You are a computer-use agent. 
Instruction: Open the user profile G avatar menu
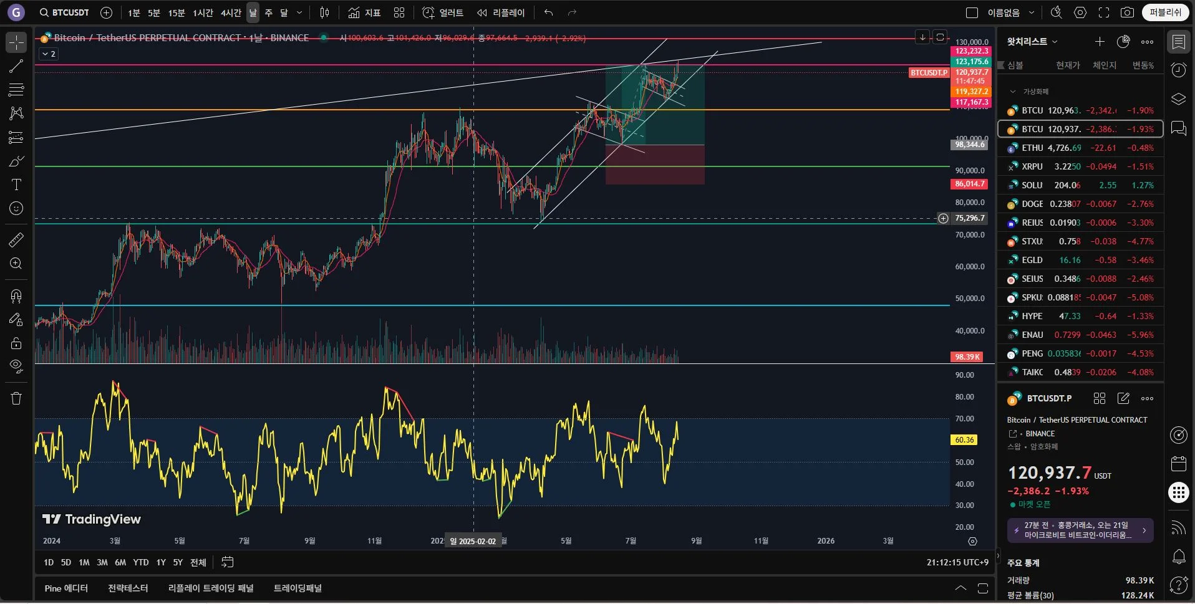point(16,12)
